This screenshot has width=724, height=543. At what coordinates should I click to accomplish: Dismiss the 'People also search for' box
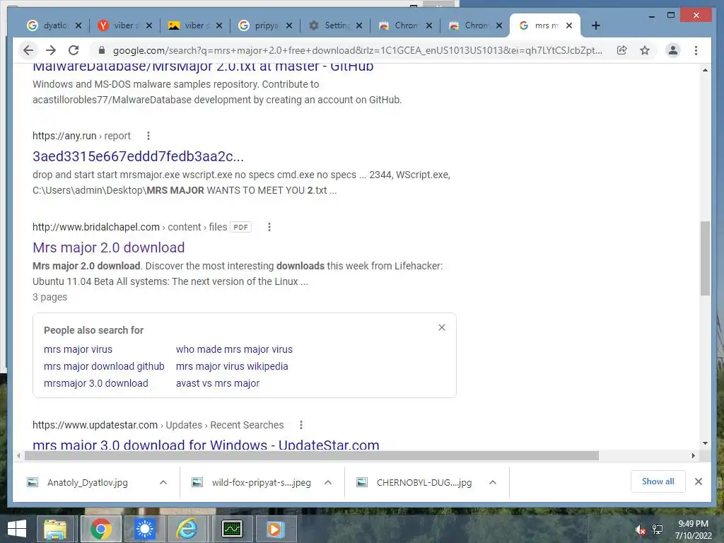point(442,327)
